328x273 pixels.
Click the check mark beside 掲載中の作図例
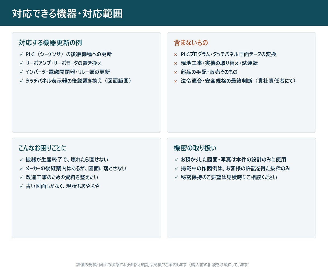(176, 168)
